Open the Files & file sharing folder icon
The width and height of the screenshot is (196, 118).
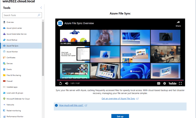pyautogui.click(x=4, y=75)
